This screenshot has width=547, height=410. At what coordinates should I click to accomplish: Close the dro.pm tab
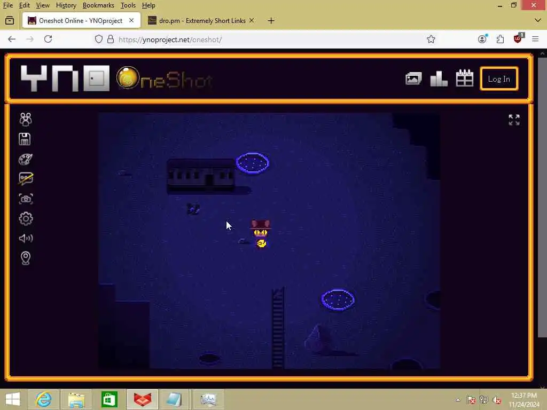tap(252, 21)
